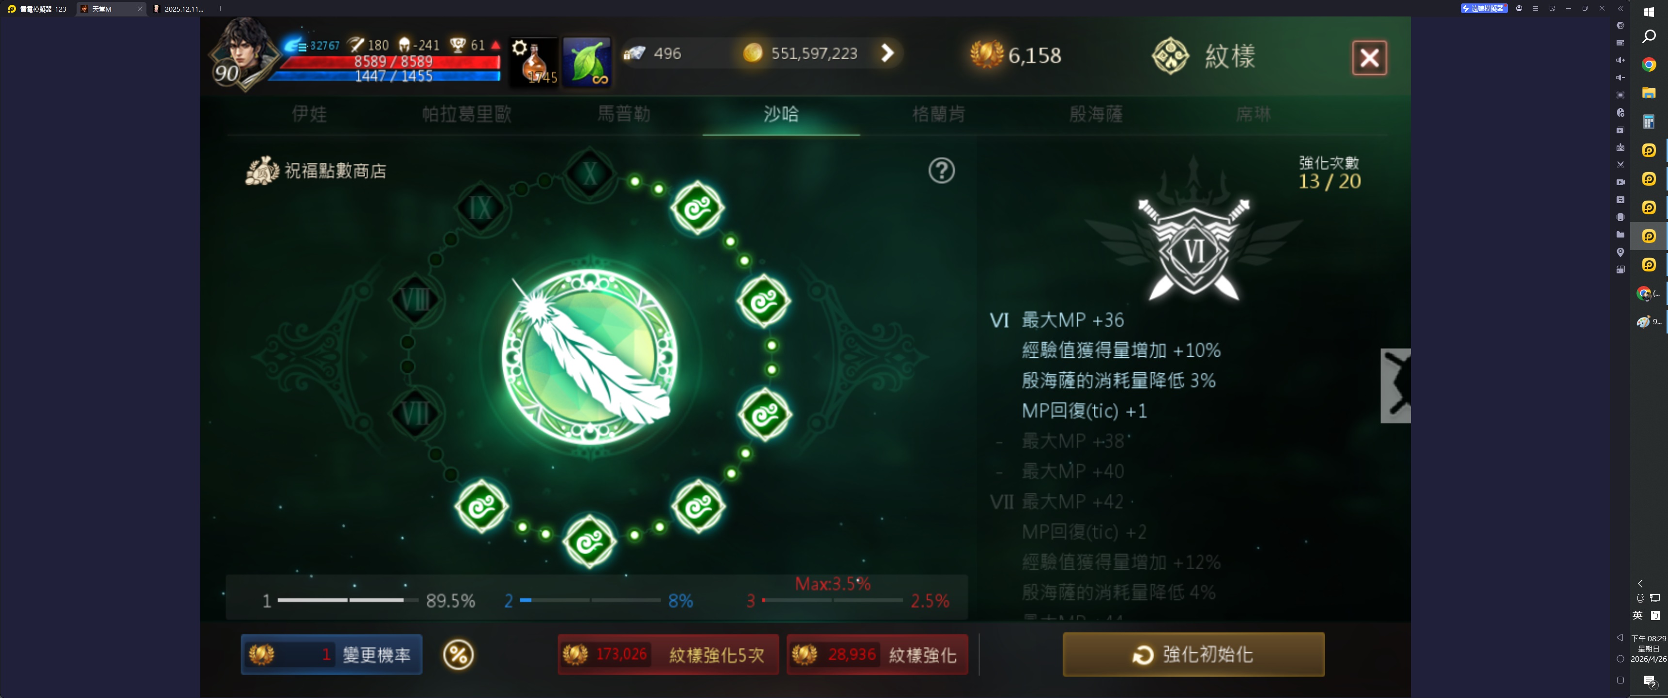Open the blessing points shop icon
The height and width of the screenshot is (698, 1668).
[x=262, y=171]
